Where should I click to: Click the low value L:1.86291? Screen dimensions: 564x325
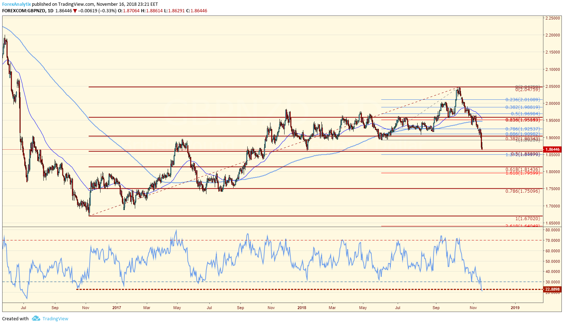click(x=174, y=11)
